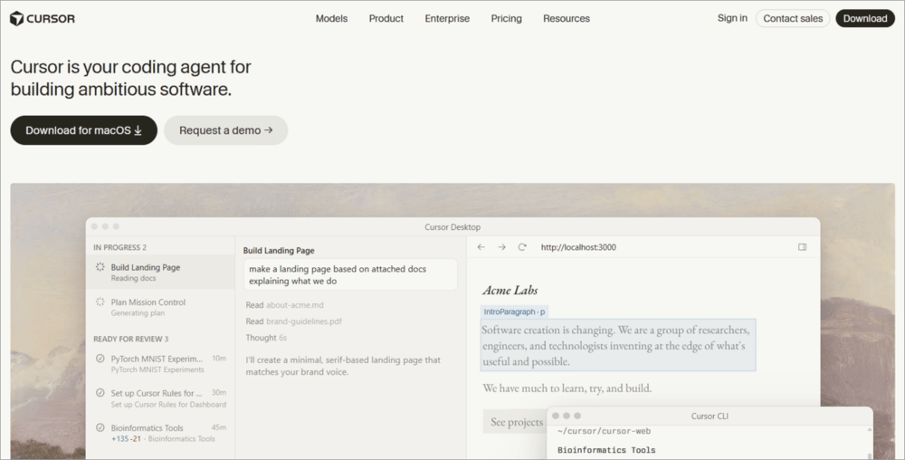Viewport: 905px width, 460px height.
Task: Click the Cursor CLI window title
Action: (x=710, y=416)
